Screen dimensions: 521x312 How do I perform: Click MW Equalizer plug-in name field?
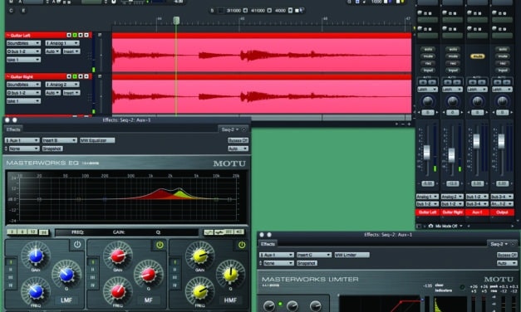[x=97, y=140]
